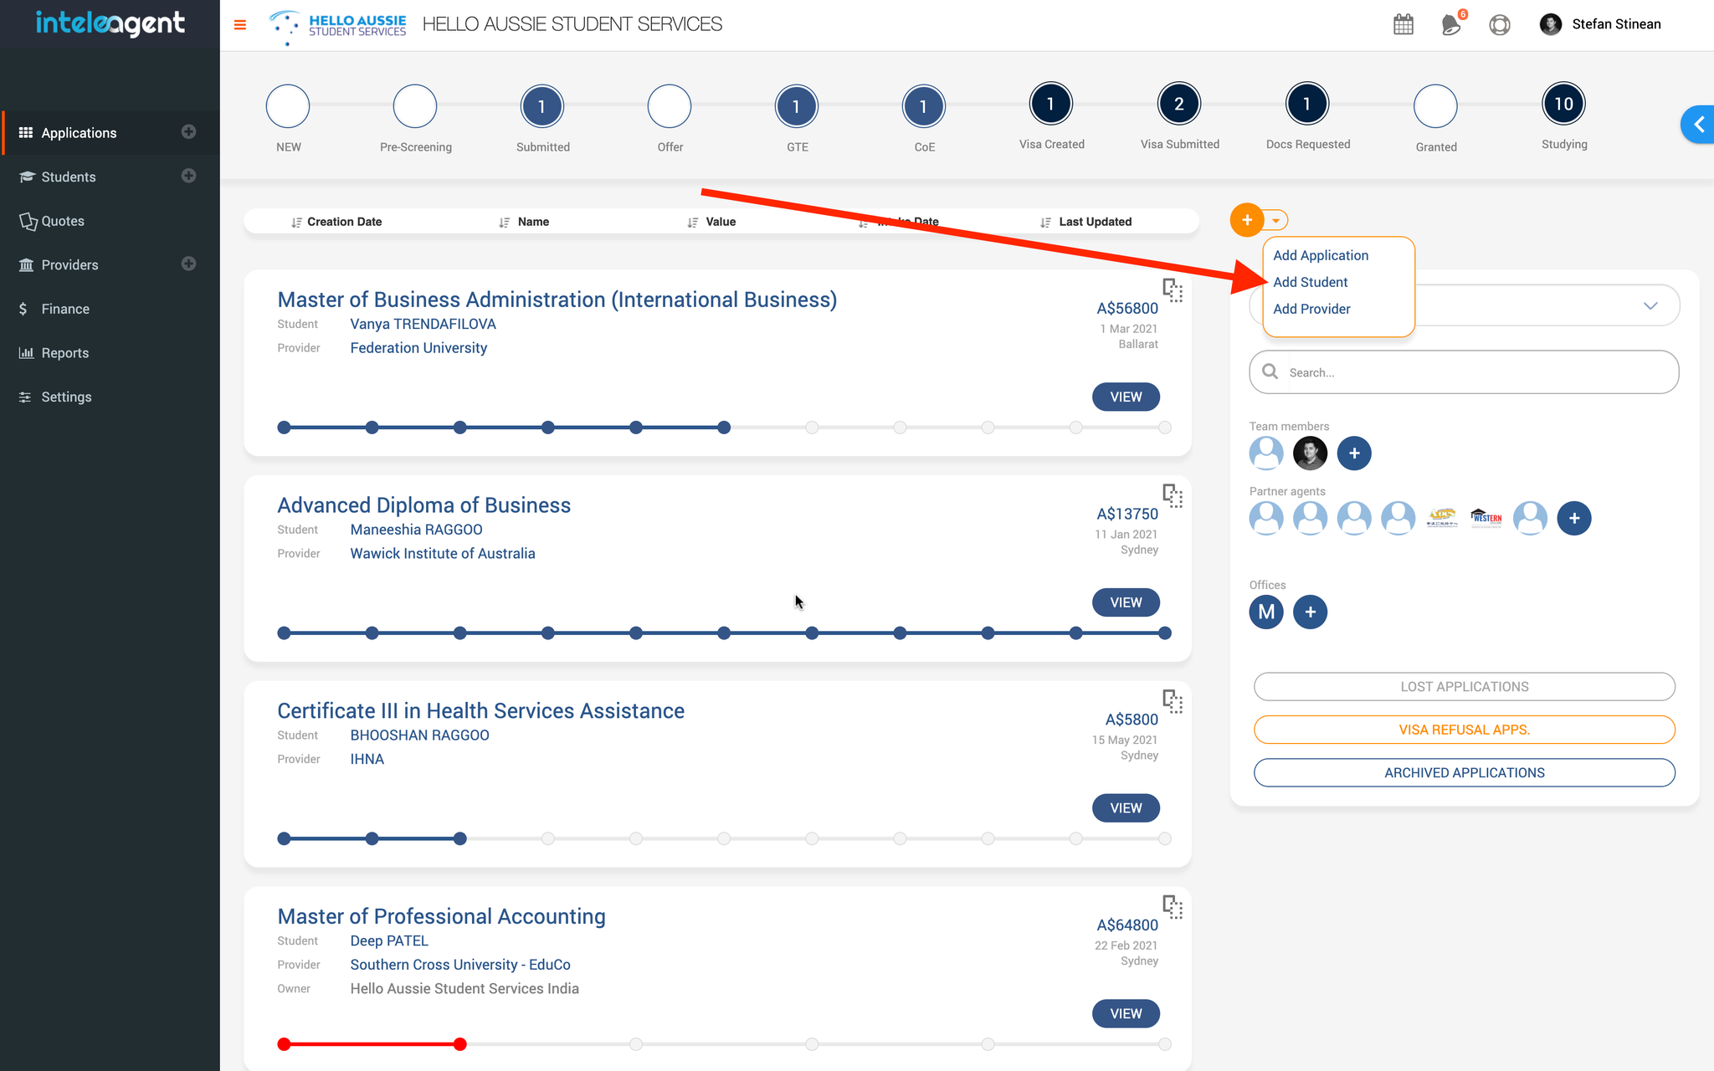
Task: Expand the right-edge blue chevron panel
Action: (1699, 124)
